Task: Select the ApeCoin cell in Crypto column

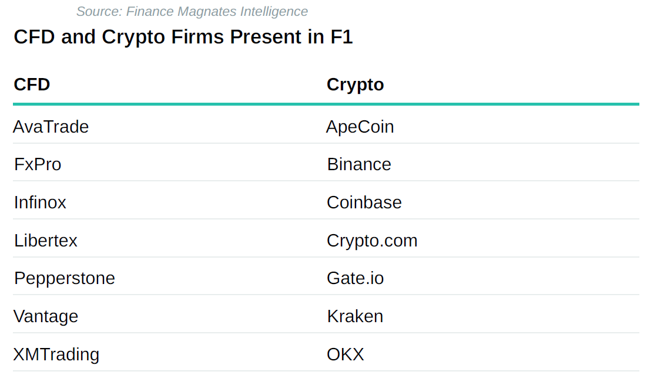Action: 360,127
